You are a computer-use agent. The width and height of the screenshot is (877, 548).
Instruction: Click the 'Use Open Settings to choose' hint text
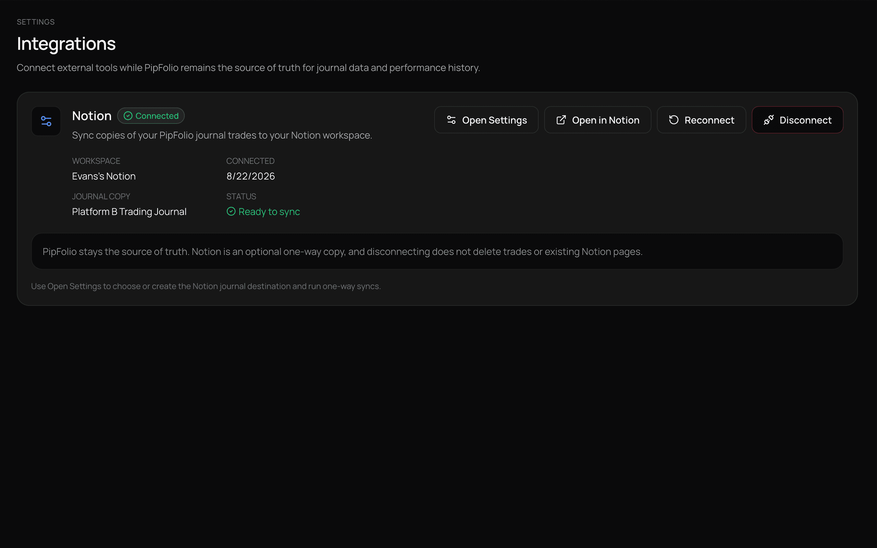pyautogui.click(x=206, y=286)
